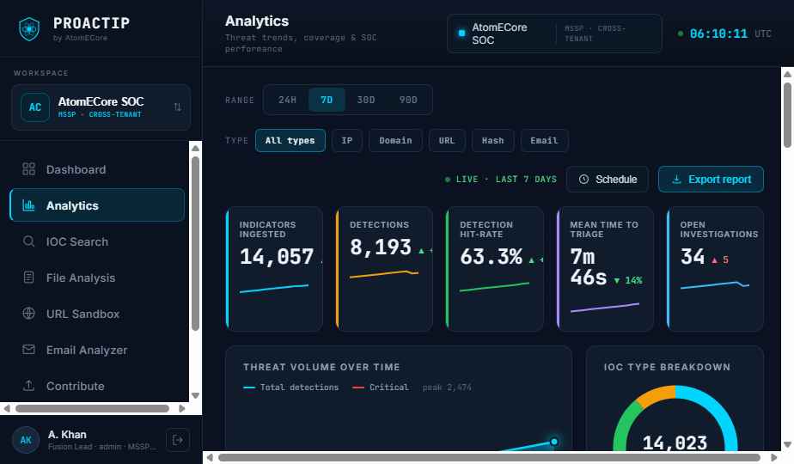Click the download icon in Export report
Screen dimensions: 794x464
click(x=676, y=180)
